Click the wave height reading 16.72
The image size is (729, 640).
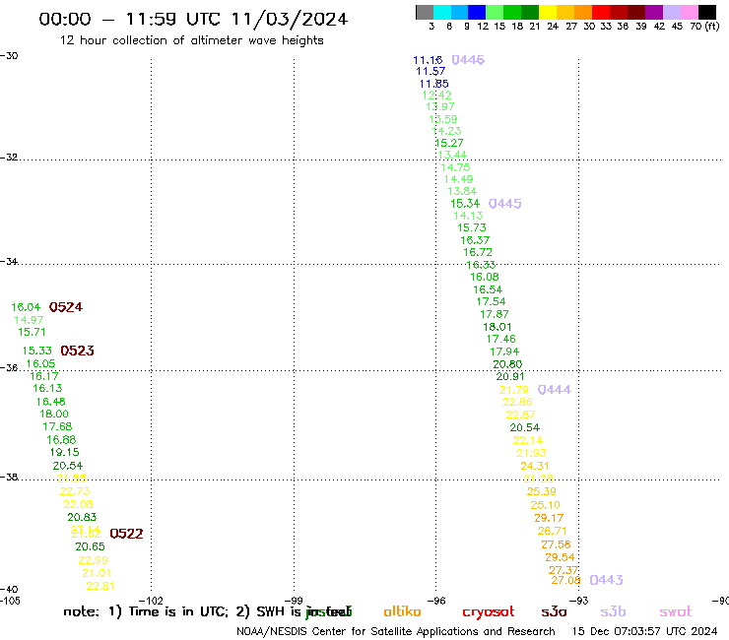click(478, 252)
